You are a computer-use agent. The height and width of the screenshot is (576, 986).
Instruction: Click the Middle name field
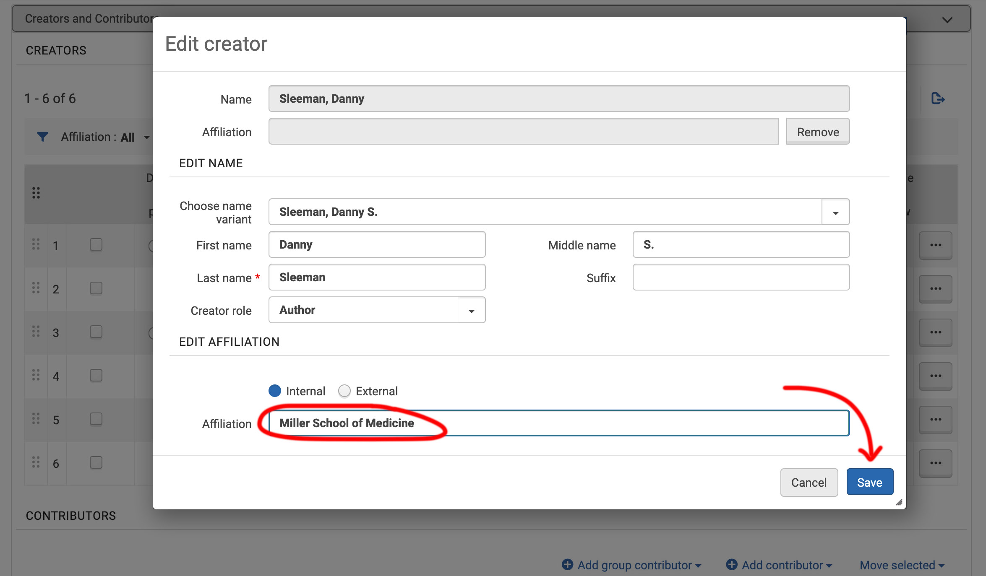point(741,245)
